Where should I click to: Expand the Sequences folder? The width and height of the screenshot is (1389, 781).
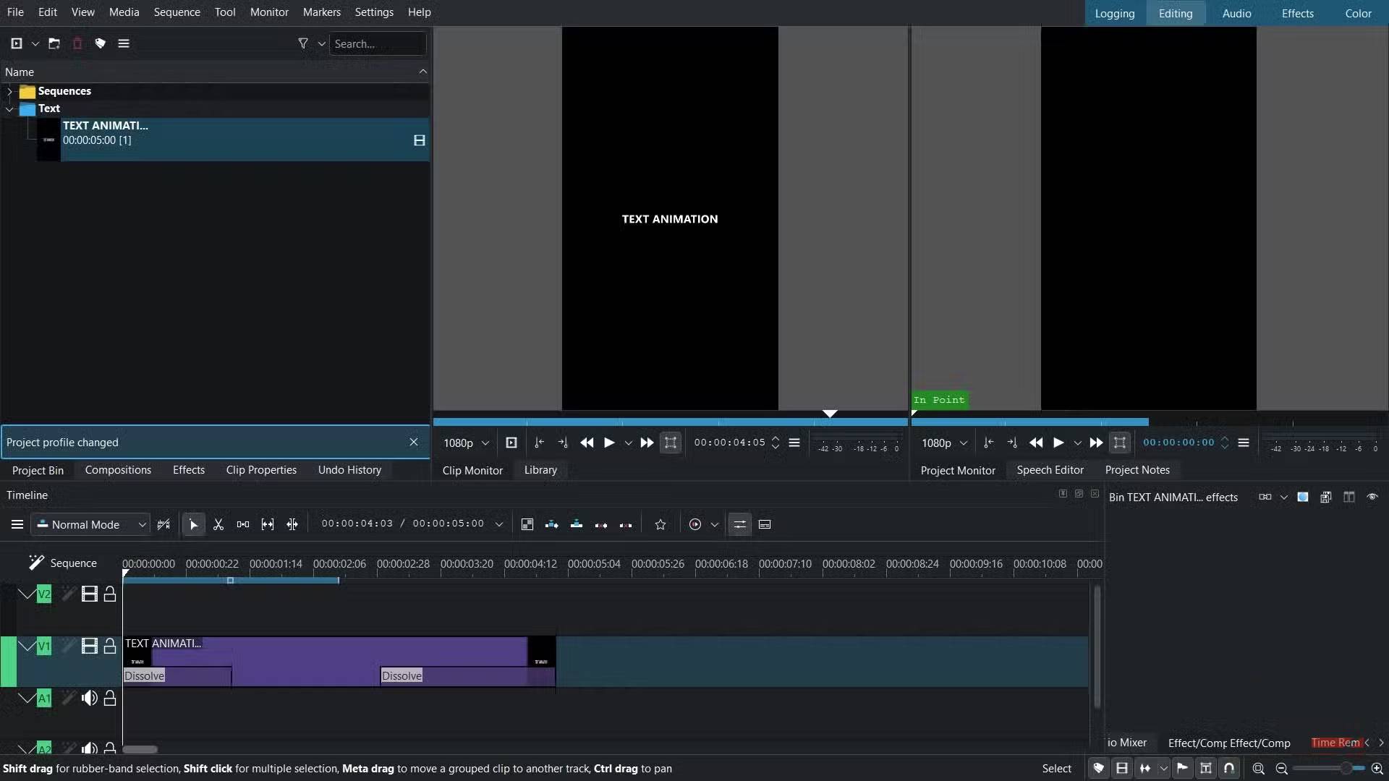coord(9,92)
